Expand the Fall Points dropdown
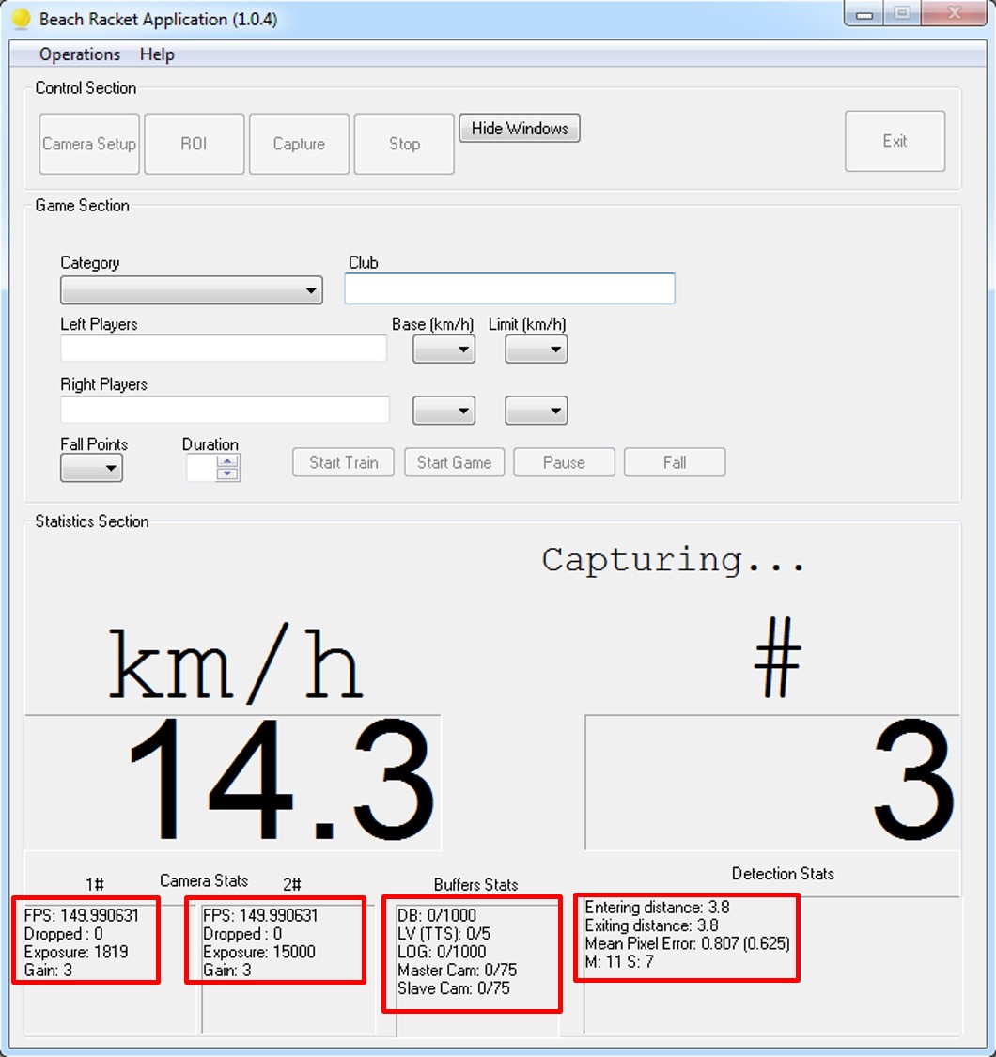Image resolution: width=996 pixels, height=1057 pixels. 91,468
